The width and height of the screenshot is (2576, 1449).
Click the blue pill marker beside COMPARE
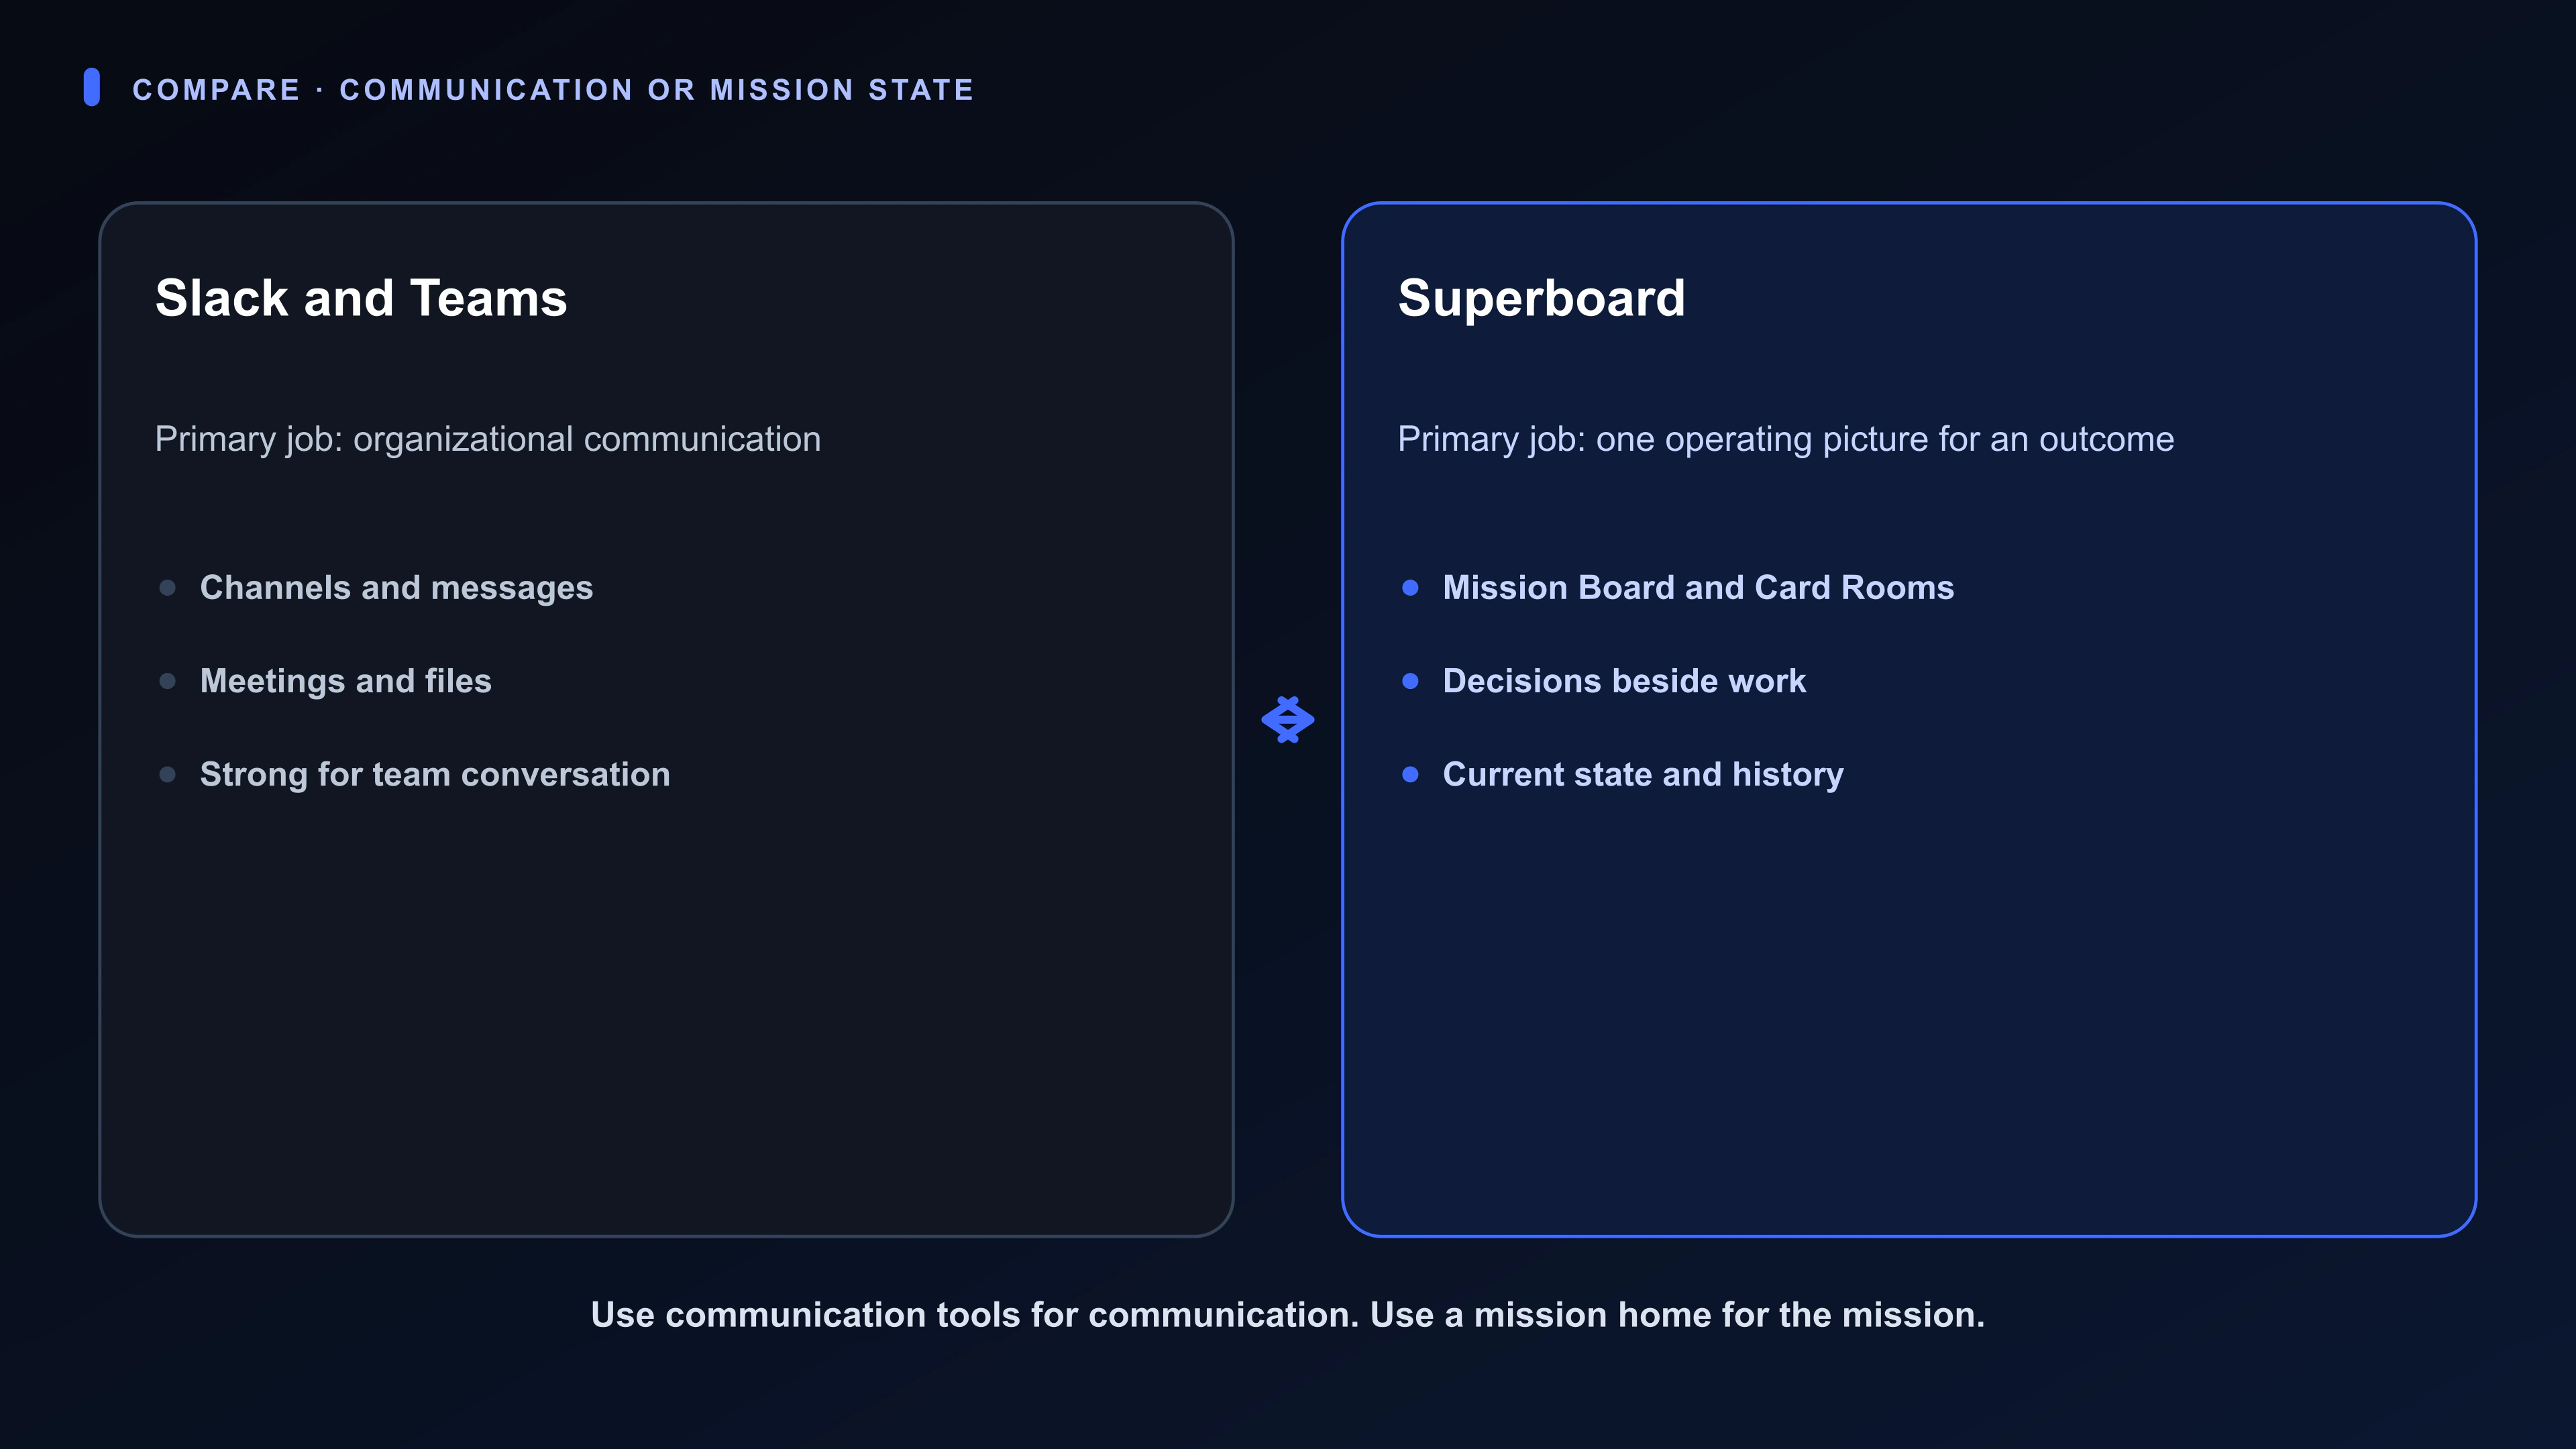tap(92, 87)
